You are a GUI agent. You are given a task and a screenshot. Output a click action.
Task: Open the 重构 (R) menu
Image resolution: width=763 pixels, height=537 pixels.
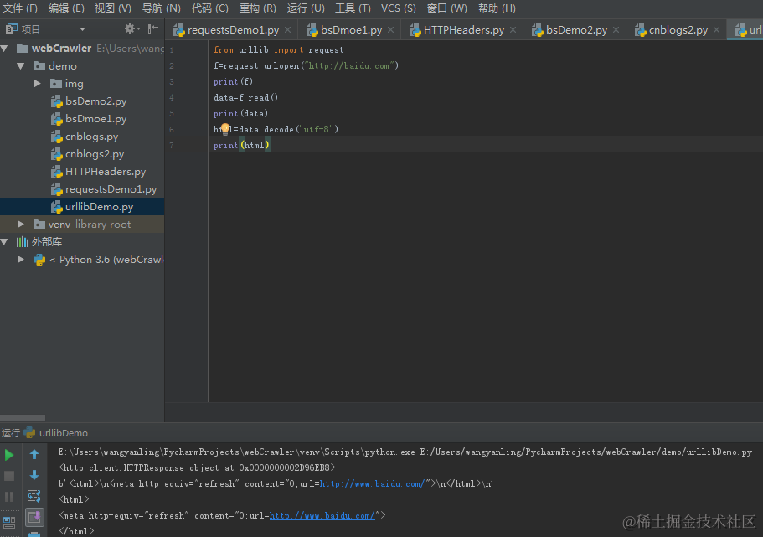coord(257,8)
